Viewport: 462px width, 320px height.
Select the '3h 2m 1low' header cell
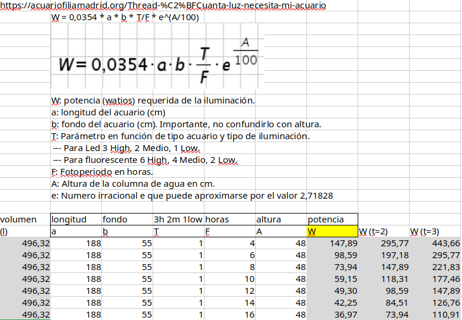coord(178,219)
